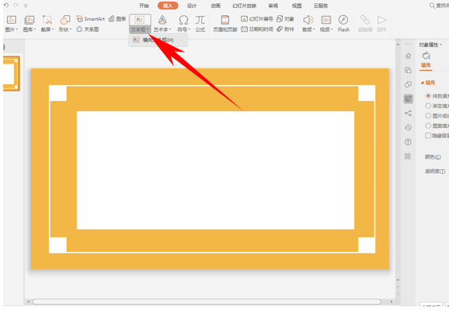Switch to the 视图 (View) tab
The image size is (449, 312).
tap(296, 6)
